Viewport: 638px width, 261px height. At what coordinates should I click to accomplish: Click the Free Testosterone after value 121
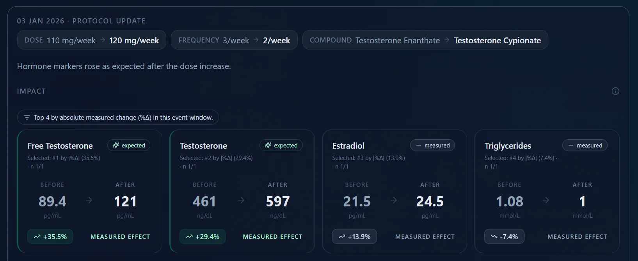pos(125,202)
